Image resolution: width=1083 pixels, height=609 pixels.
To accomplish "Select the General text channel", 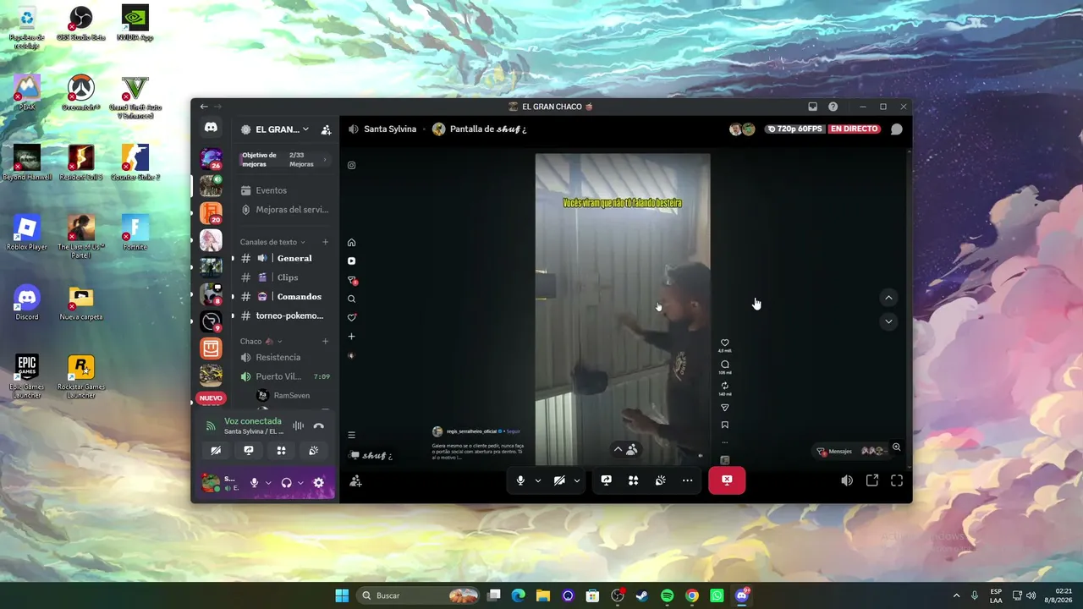I will 284,258.
